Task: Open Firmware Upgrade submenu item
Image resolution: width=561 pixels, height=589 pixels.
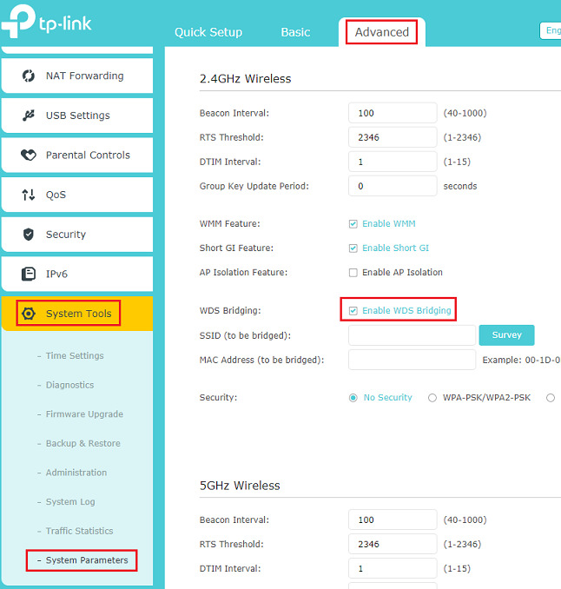Action: pyautogui.click(x=84, y=414)
